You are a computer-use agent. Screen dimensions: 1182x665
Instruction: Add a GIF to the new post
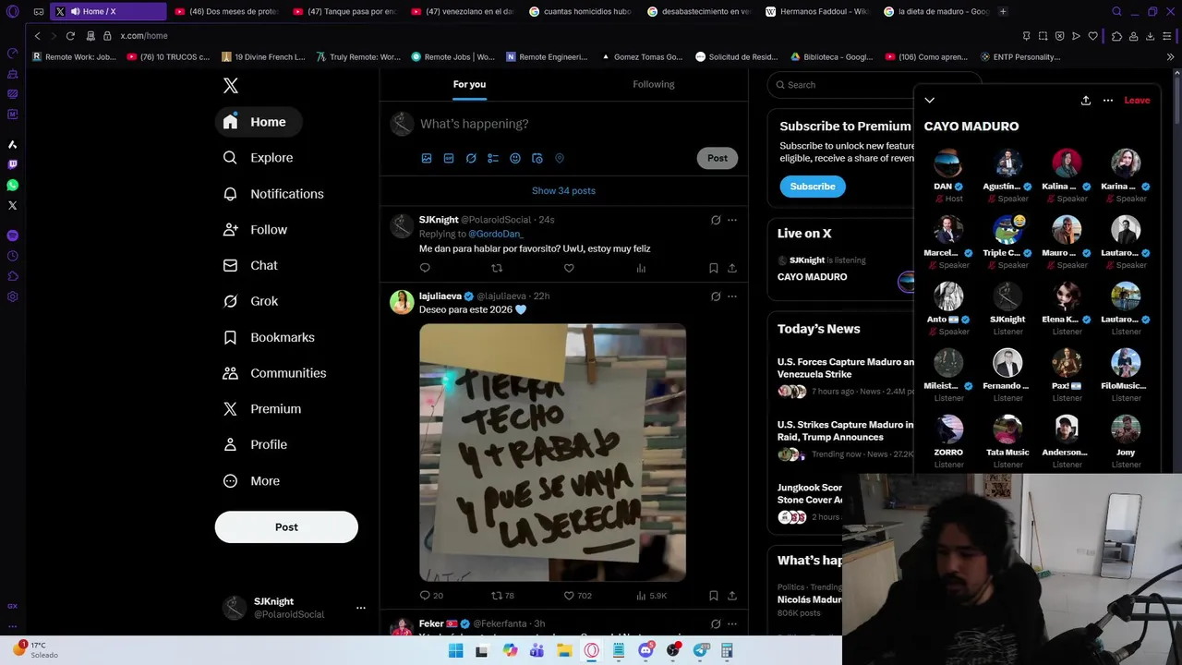coord(449,158)
